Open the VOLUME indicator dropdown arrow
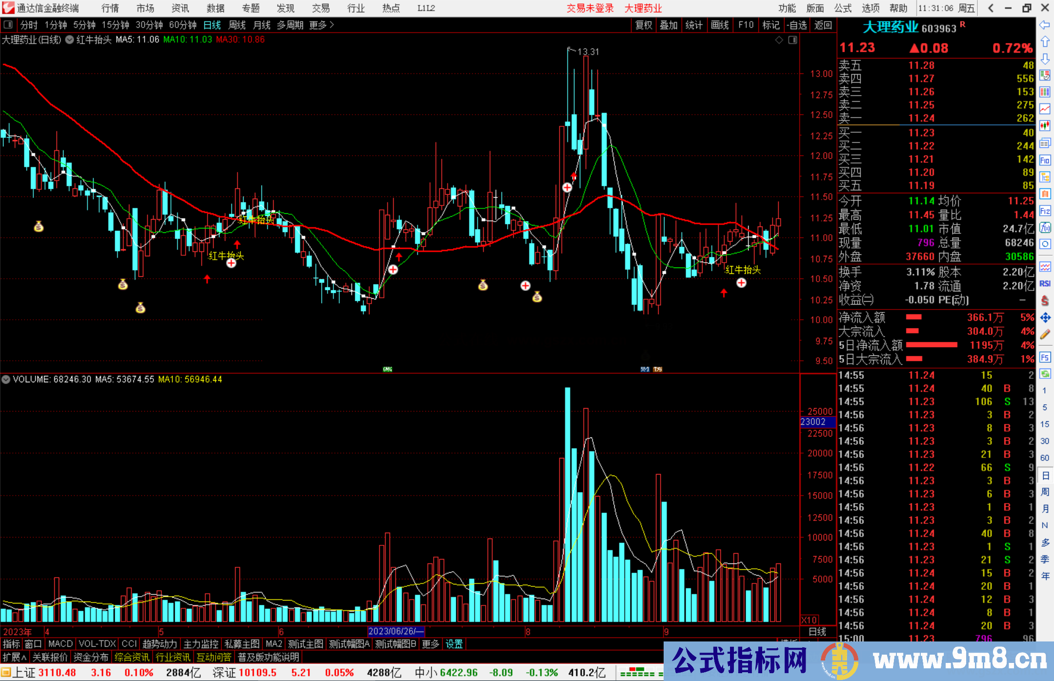 (6, 379)
